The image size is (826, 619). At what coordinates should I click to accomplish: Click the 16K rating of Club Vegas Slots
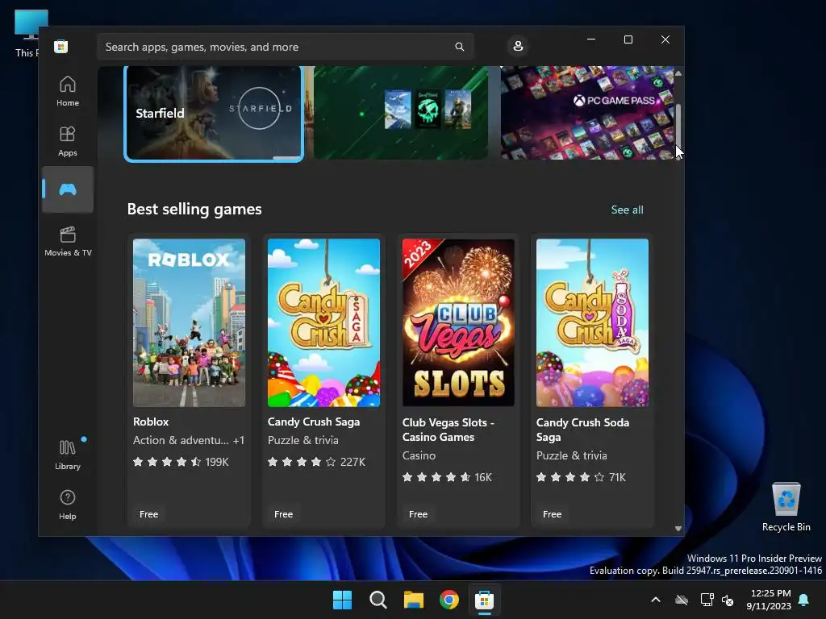[x=447, y=477]
